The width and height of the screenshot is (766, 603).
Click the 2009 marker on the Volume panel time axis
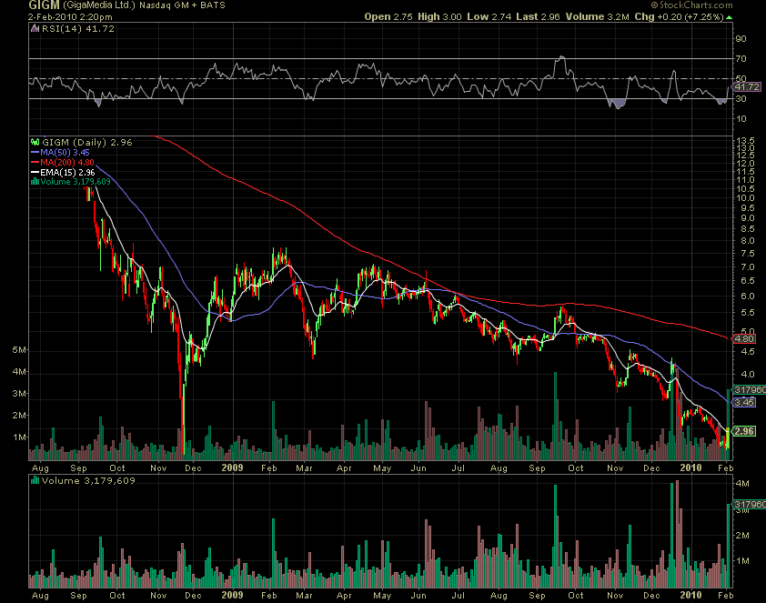tap(232, 595)
